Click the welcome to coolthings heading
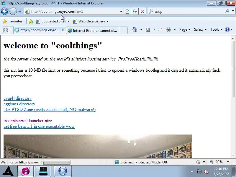Screen dimensions: 236x177 point(53,45)
